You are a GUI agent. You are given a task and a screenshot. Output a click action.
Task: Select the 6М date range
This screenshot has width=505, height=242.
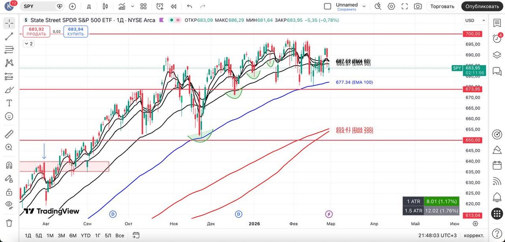pyautogui.click(x=73, y=235)
